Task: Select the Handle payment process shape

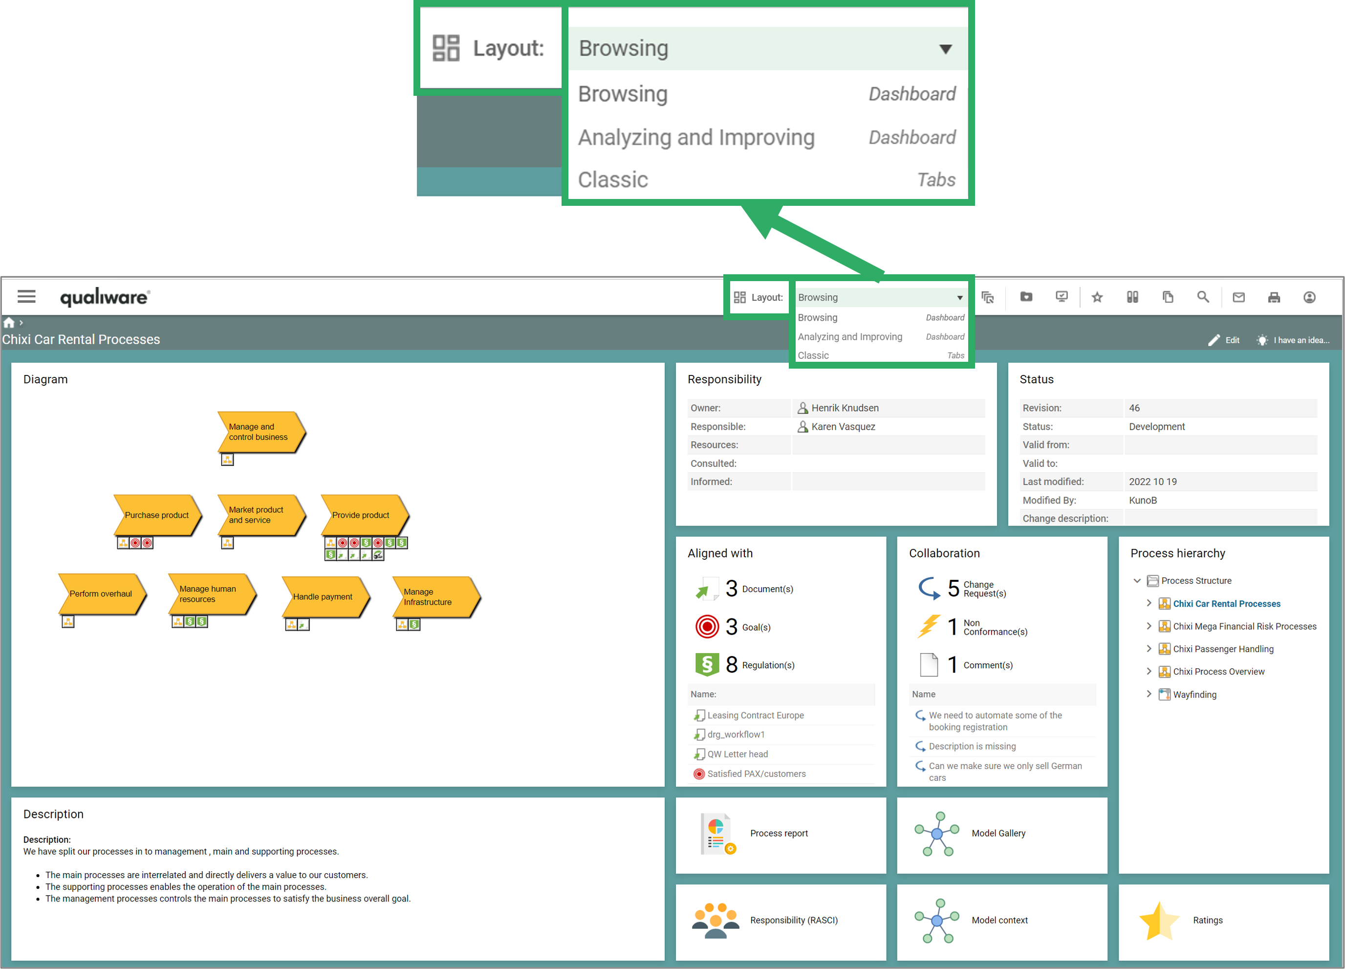Action: (x=325, y=597)
